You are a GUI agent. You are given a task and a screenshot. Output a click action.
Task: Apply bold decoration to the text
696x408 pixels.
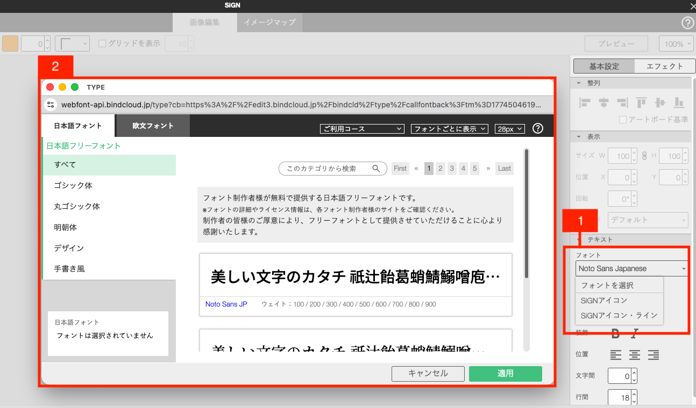click(x=615, y=333)
